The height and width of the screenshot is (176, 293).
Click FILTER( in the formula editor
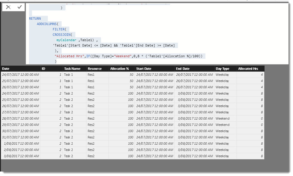pos(59,29)
